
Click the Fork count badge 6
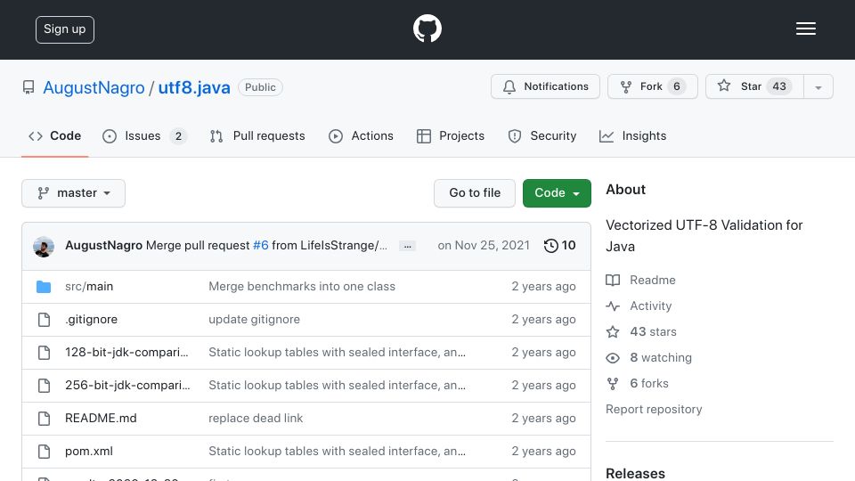[x=677, y=86]
